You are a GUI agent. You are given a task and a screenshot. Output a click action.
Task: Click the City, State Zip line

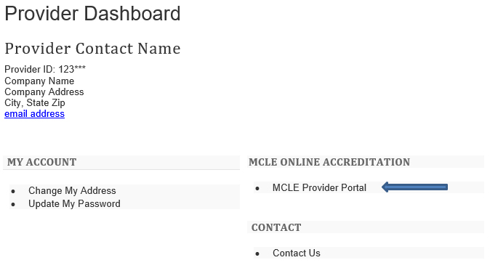point(35,102)
